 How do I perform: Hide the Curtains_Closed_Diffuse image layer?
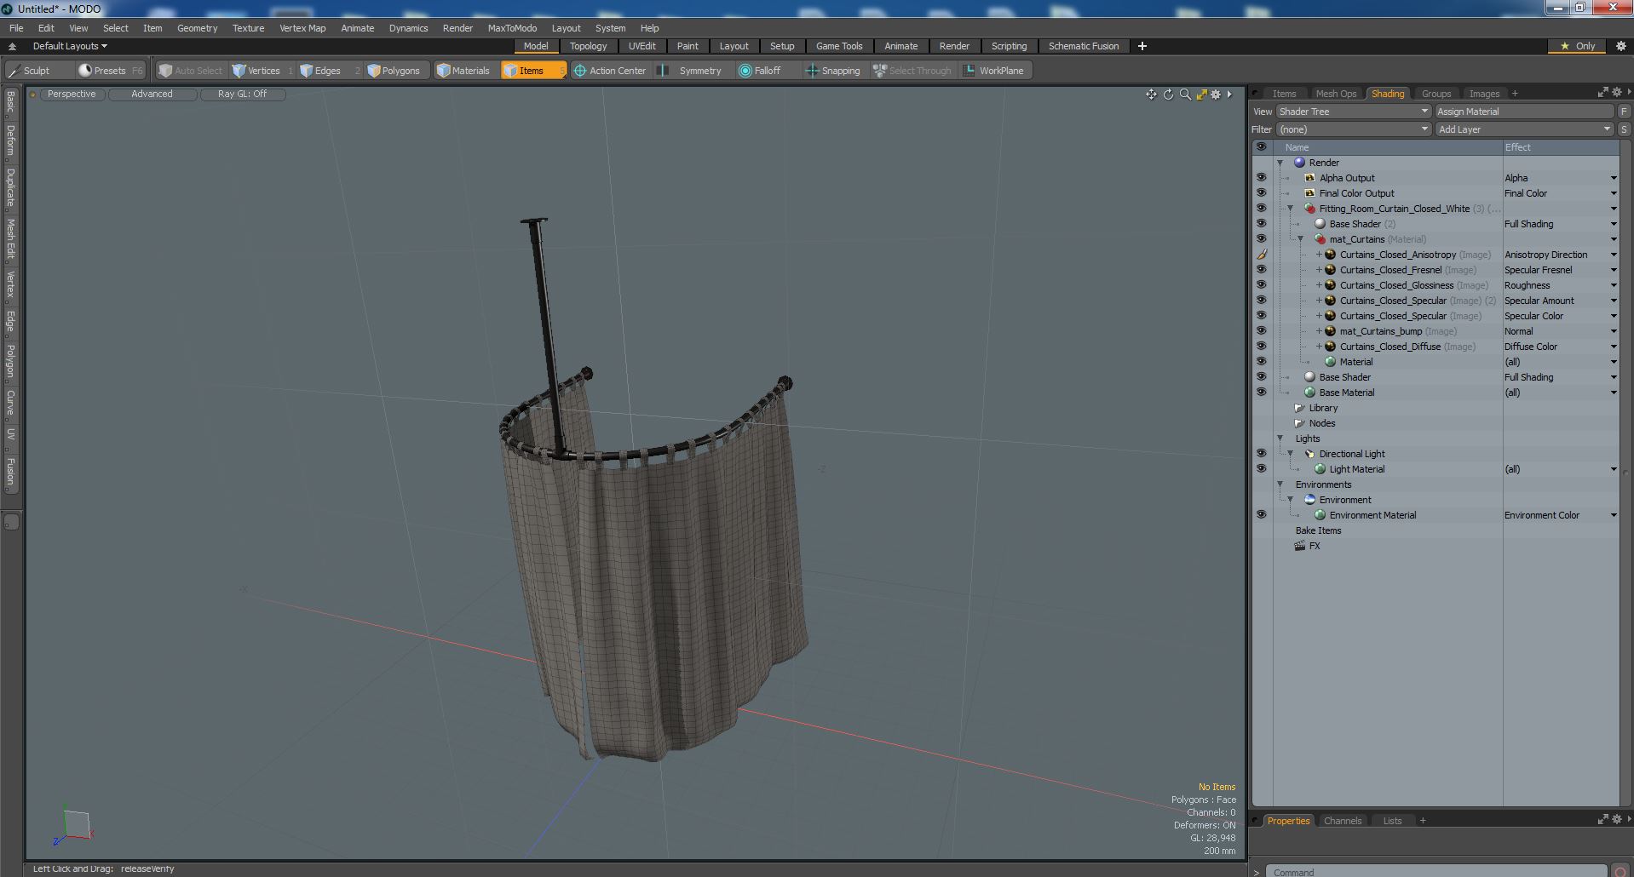(1261, 347)
